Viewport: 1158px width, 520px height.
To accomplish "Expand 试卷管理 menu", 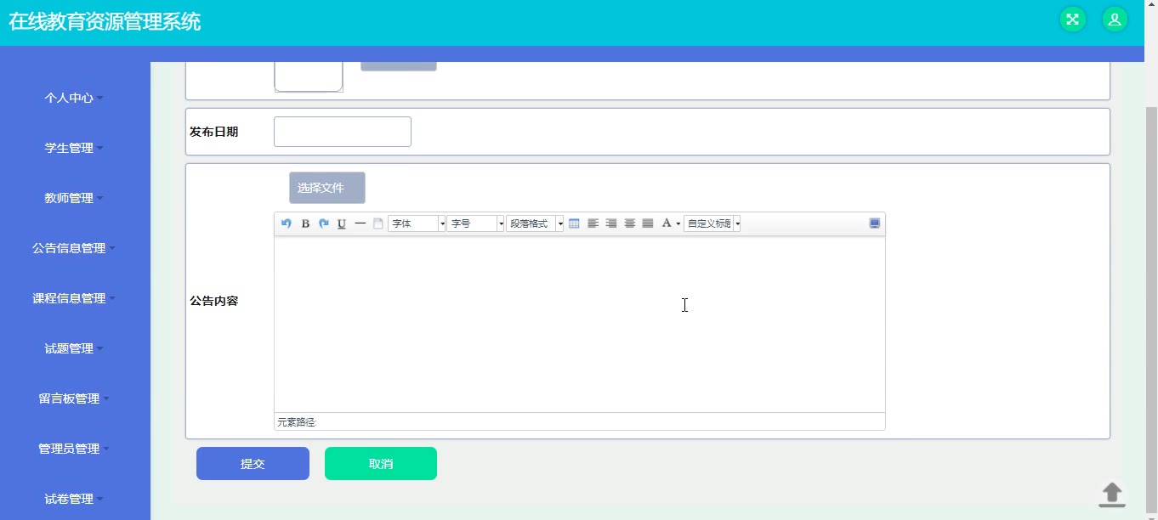I will (x=75, y=499).
